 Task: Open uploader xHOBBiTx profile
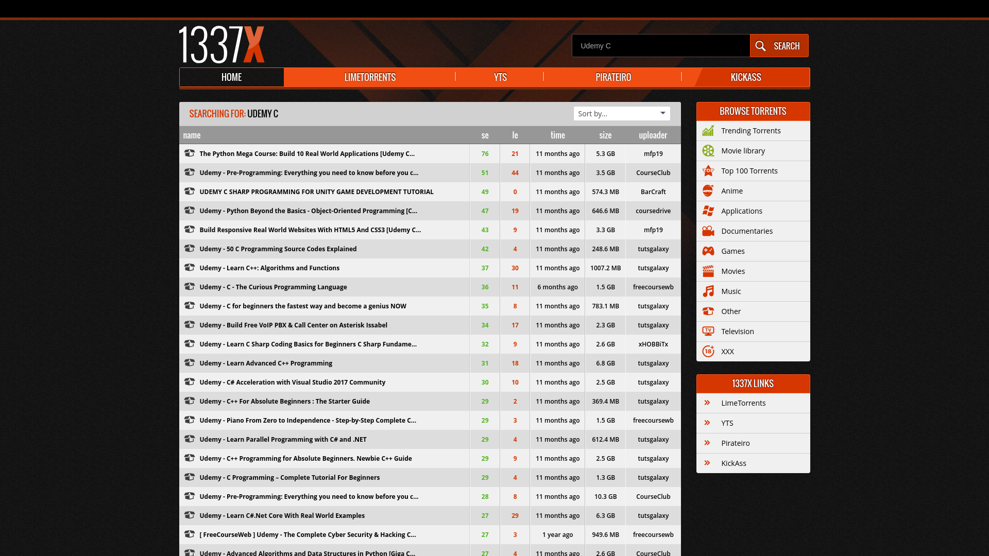click(653, 344)
